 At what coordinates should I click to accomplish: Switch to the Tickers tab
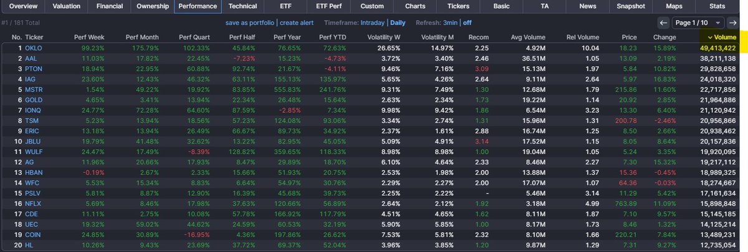point(458,7)
